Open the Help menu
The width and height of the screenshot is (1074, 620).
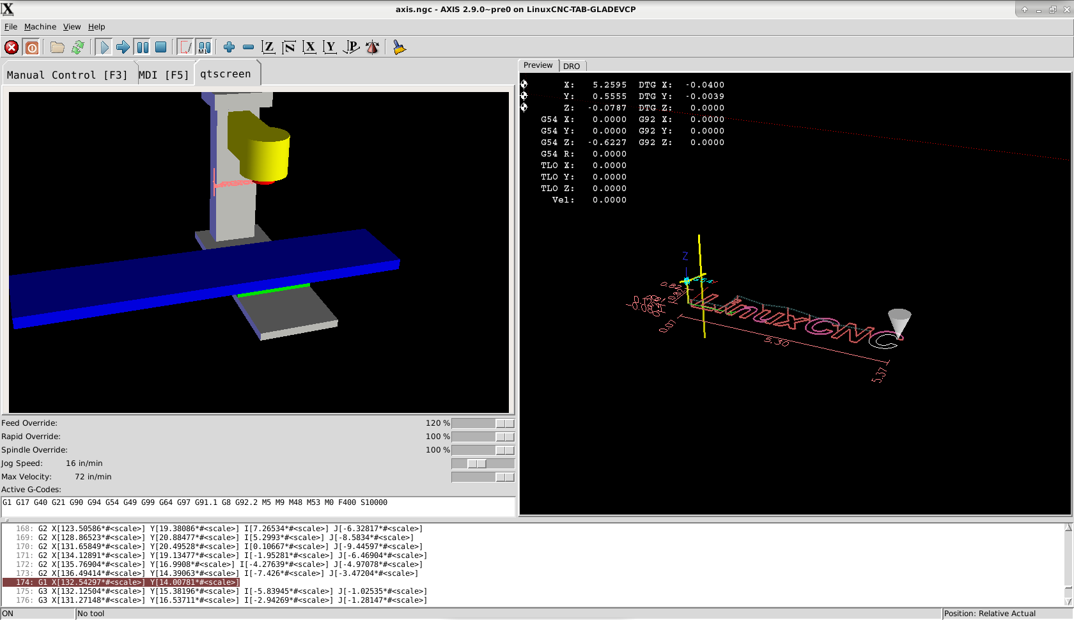pos(97,27)
